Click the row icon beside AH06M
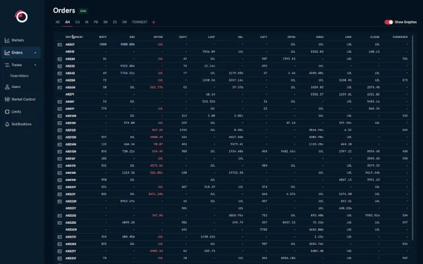 (x=60, y=87)
